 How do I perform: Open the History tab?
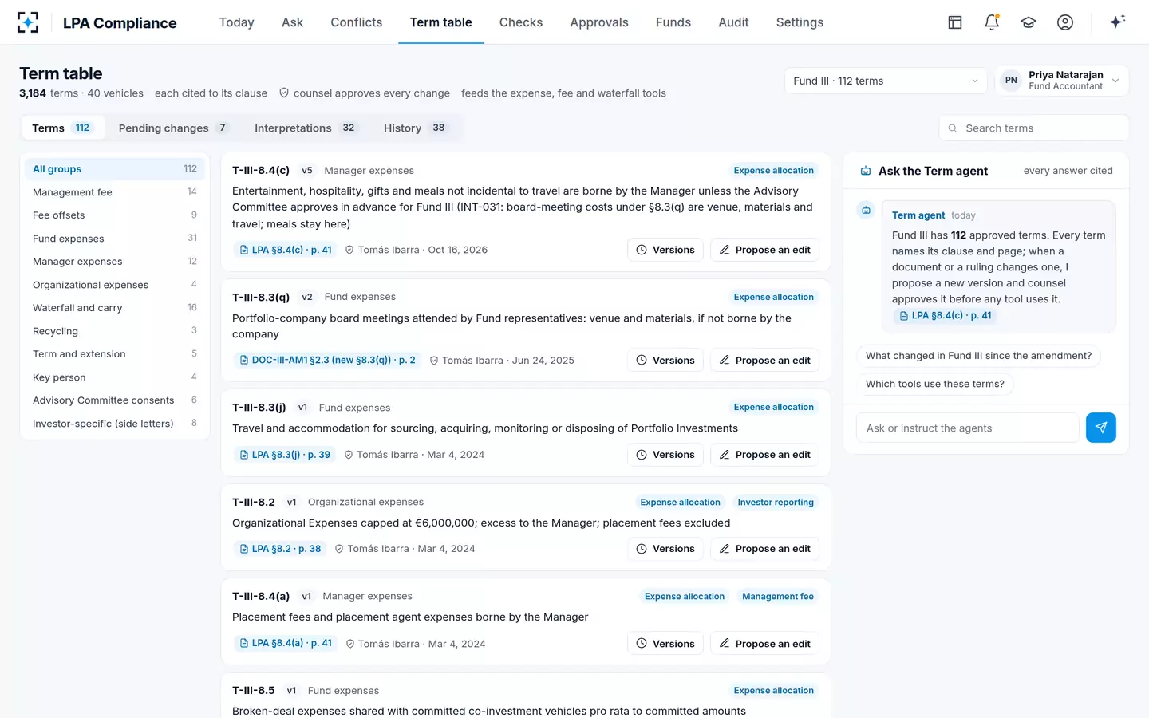tap(415, 128)
